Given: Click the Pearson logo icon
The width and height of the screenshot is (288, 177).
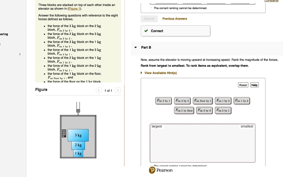Looking at the screenshot, I should [x=152, y=170].
